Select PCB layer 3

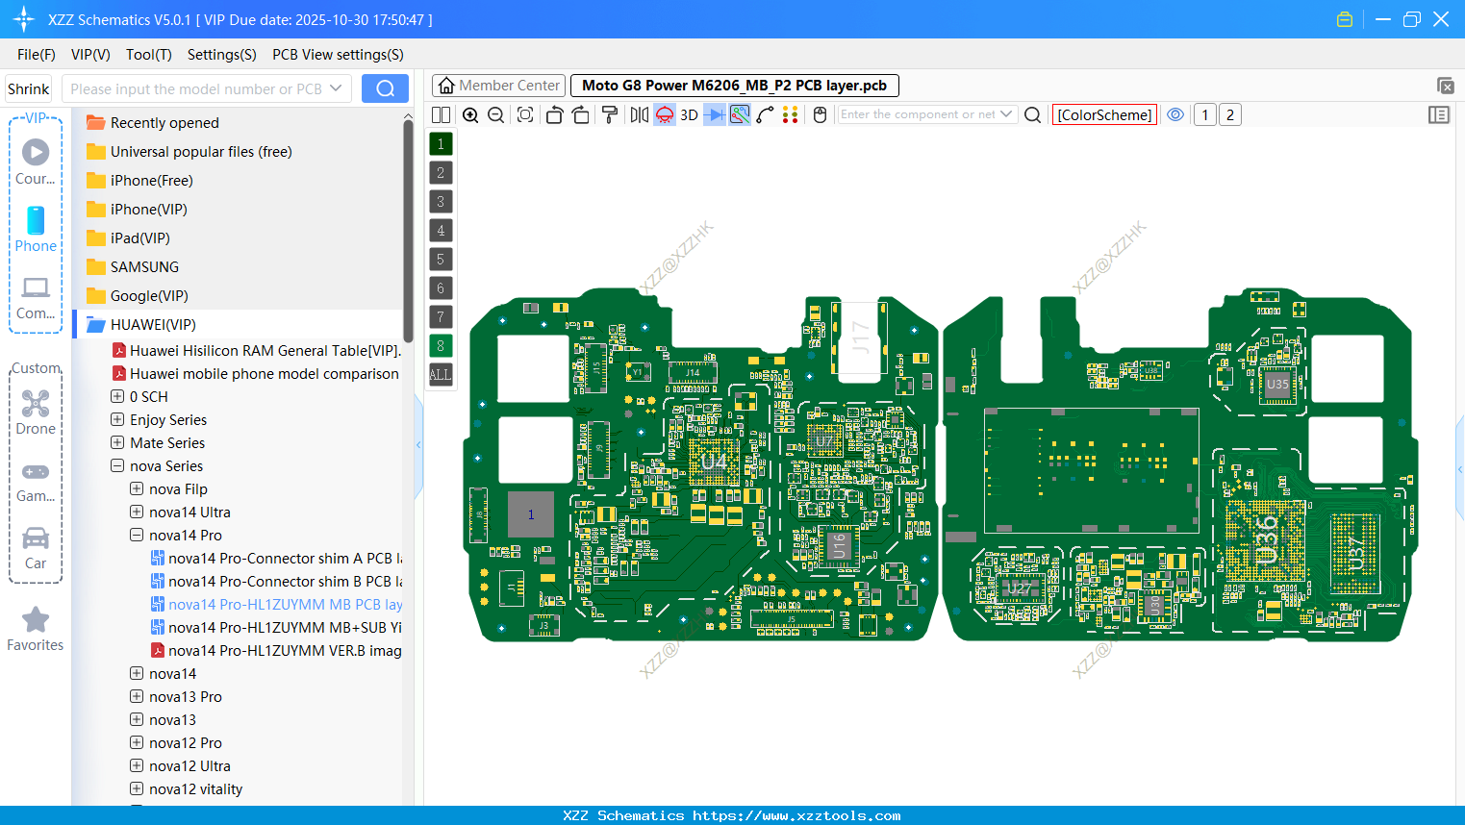point(441,201)
